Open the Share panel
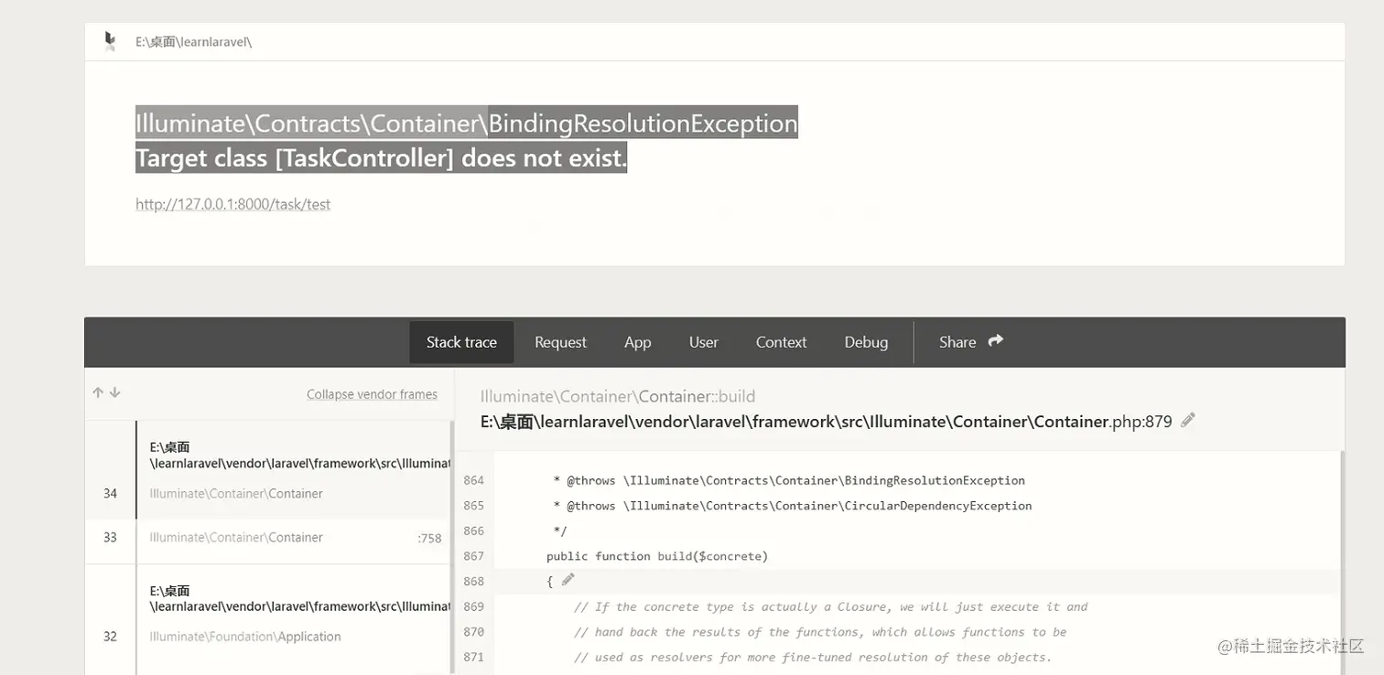 click(957, 341)
